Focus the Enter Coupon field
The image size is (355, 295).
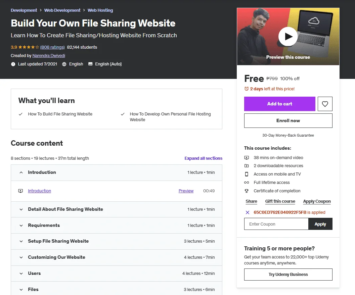point(276,224)
